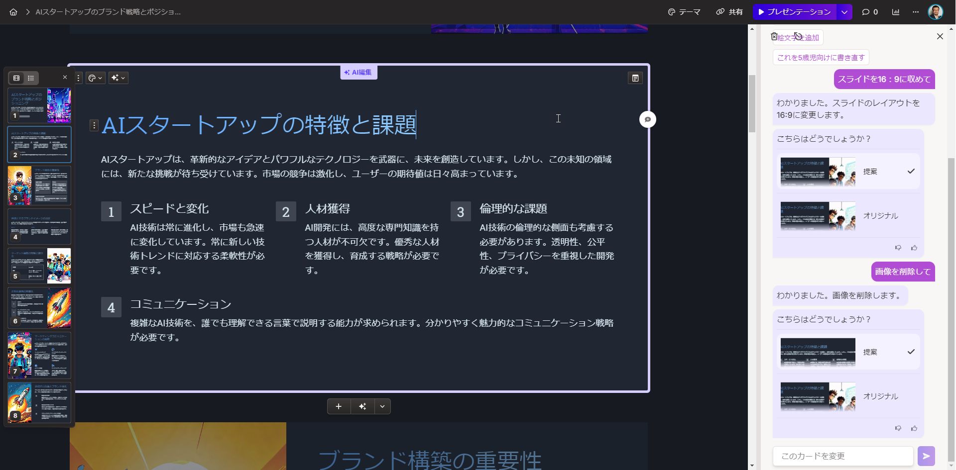
Task: Click the これを5歳児向けに書き直す suggestion
Action: point(821,57)
